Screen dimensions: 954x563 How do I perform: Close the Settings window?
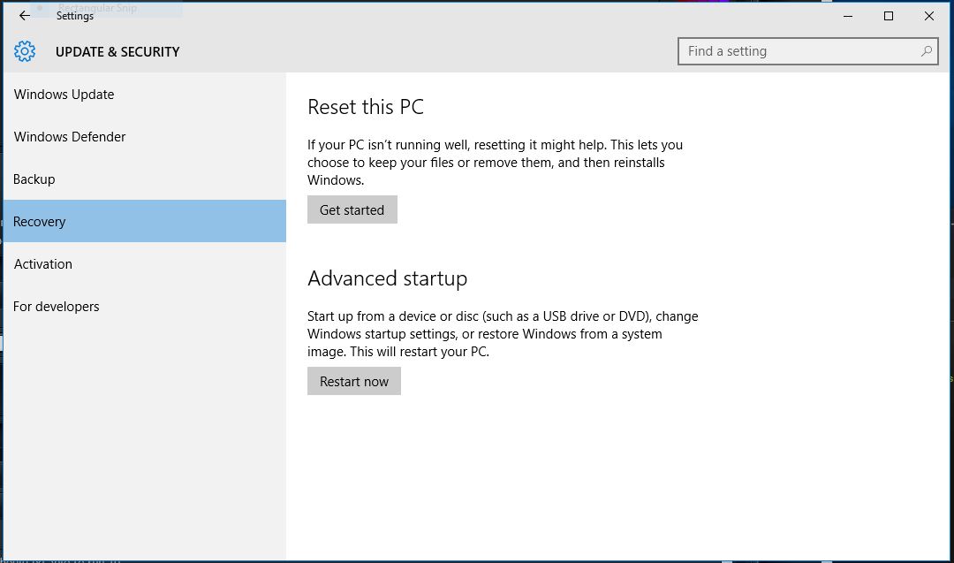pos(929,16)
